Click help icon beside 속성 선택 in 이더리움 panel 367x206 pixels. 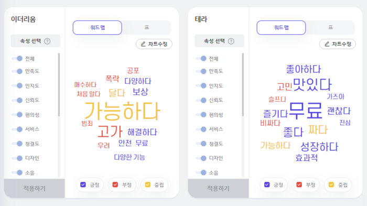point(47,41)
